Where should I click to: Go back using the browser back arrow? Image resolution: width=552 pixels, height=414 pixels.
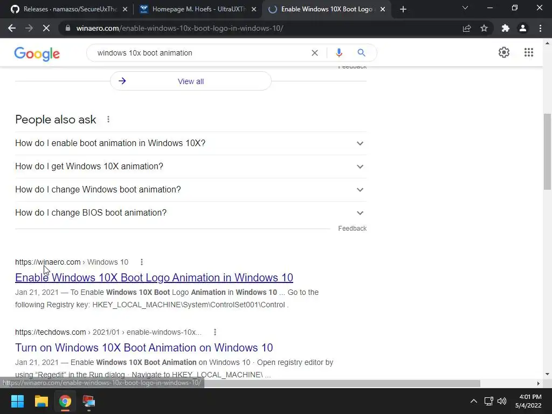pyautogui.click(x=12, y=28)
